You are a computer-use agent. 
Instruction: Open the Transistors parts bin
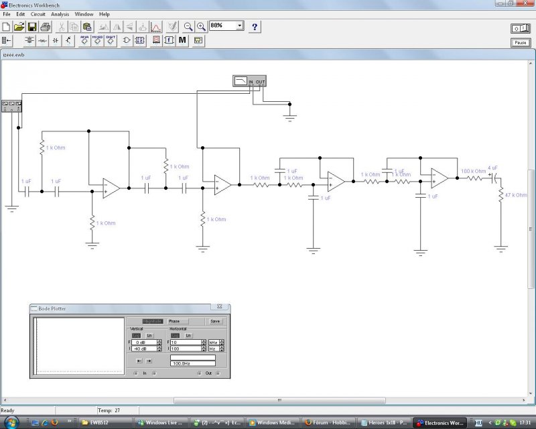click(68, 40)
